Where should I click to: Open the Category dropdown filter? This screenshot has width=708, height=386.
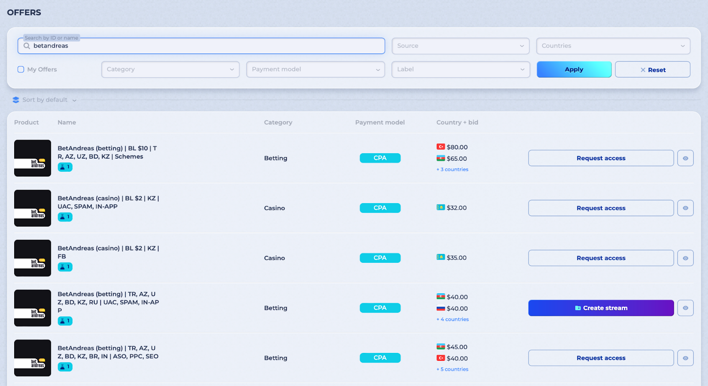coord(170,69)
